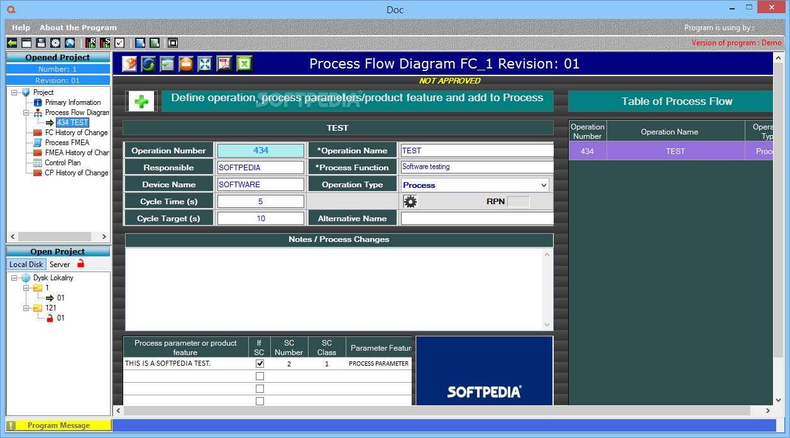The image size is (790, 438).
Task: Open the Operation Type dropdown
Action: 544,185
